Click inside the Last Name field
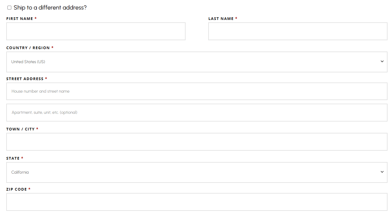The image size is (392, 218). 298,31
